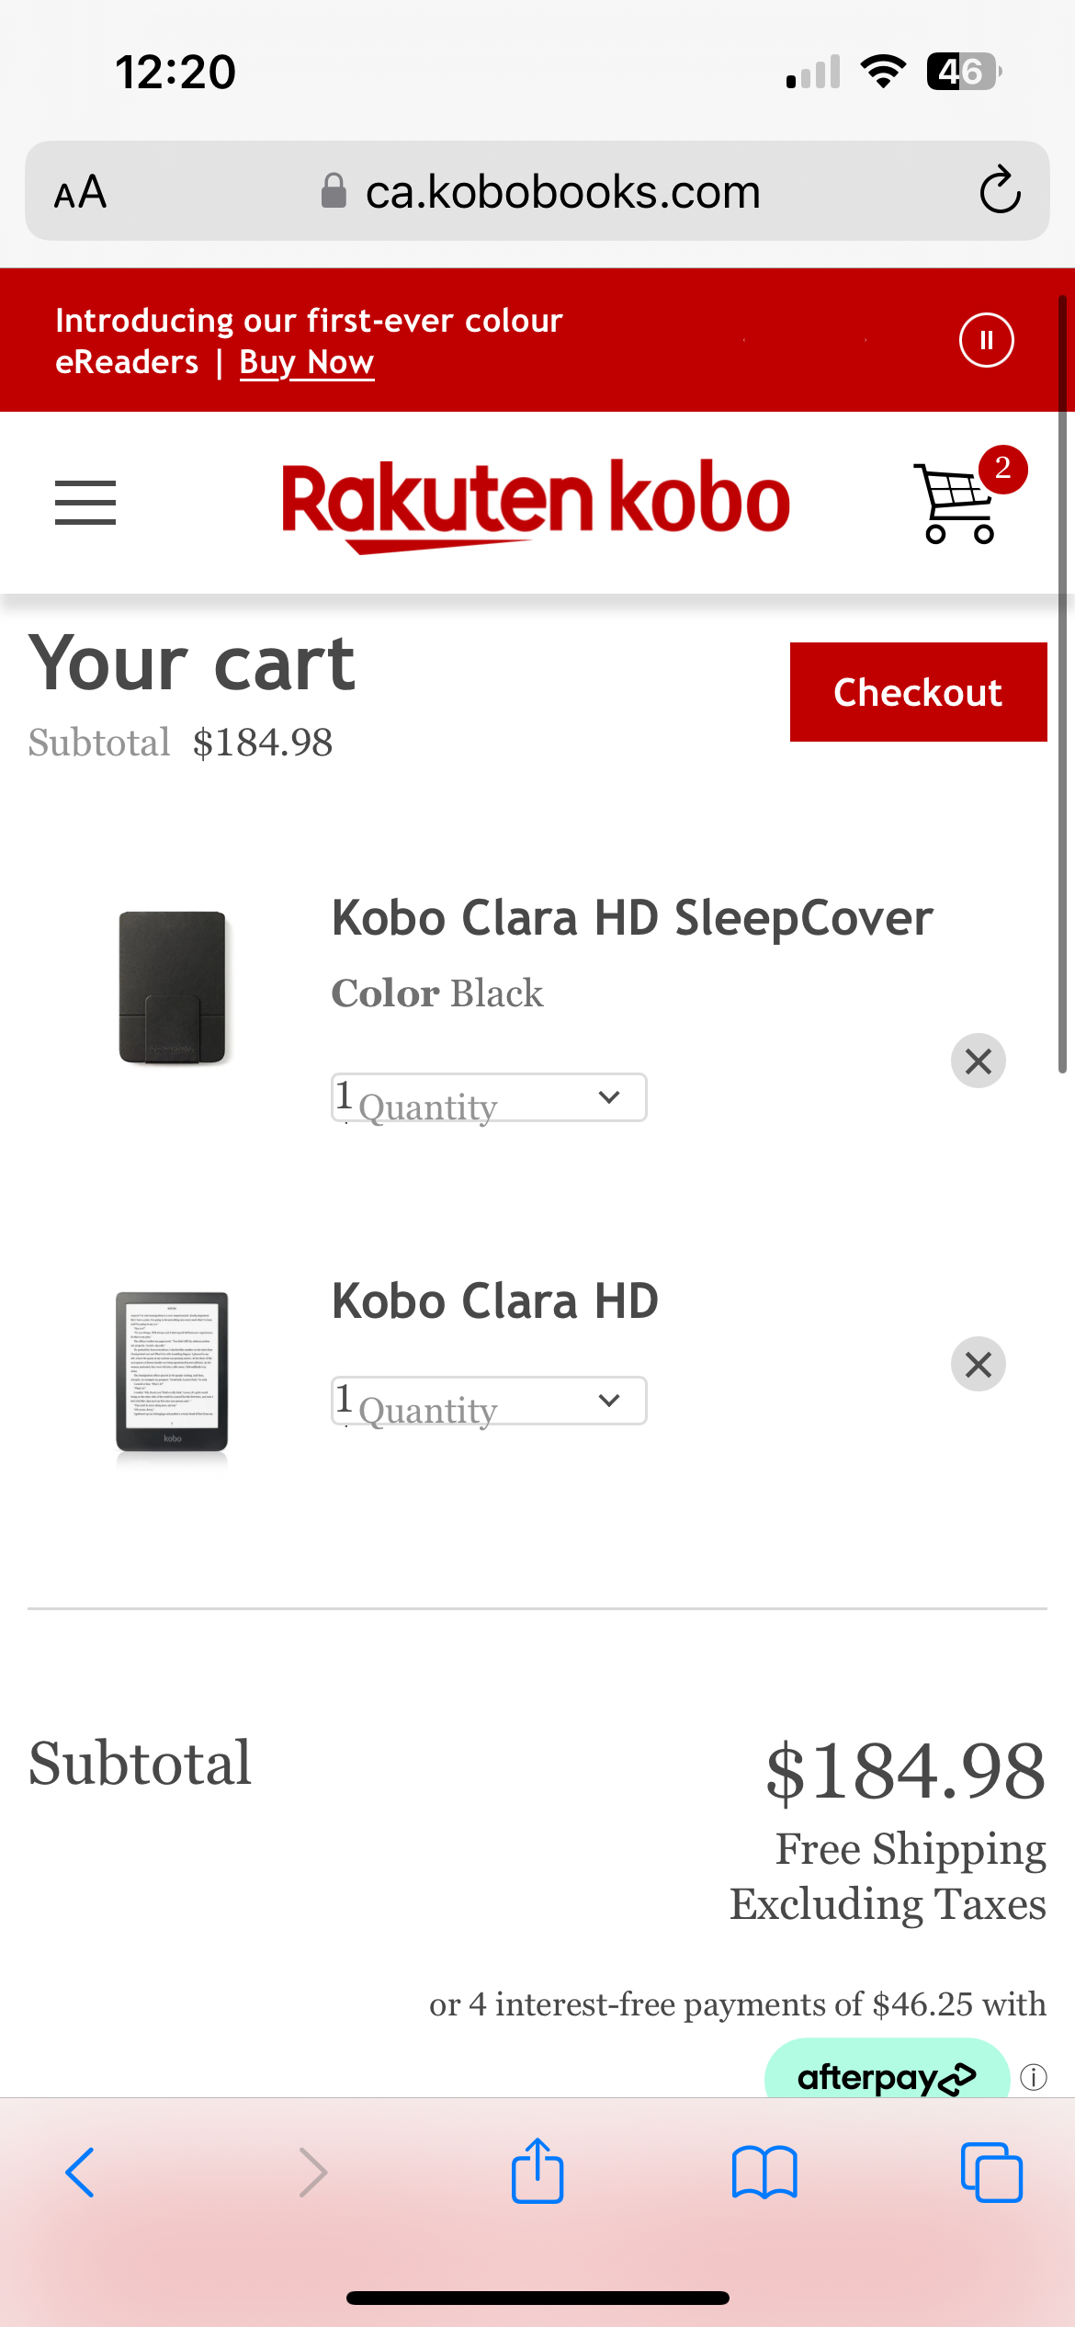Open quantity dropdown for SleepCover

(x=489, y=1097)
